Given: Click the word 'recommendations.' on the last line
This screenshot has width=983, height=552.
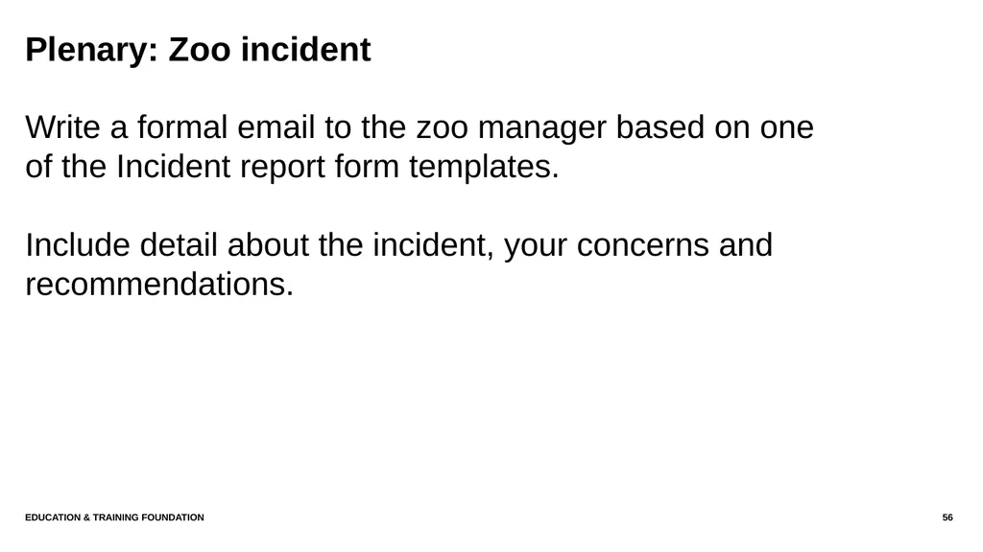Looking at the screenshot, I should (159, 284).
